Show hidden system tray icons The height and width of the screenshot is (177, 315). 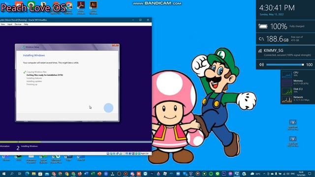264,174
